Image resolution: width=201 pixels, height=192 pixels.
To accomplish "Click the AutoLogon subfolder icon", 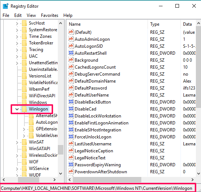I will coord(31,122).
